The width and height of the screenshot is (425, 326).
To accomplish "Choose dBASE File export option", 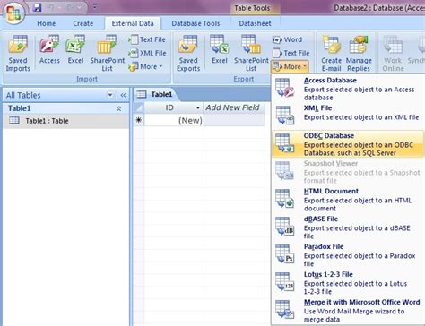I will (348, 227).
